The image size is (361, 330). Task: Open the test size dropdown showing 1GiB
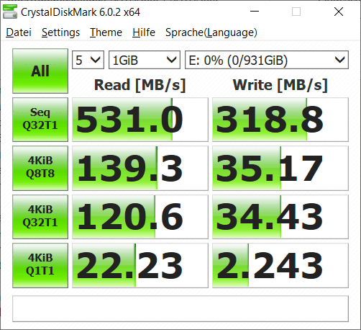145,60
